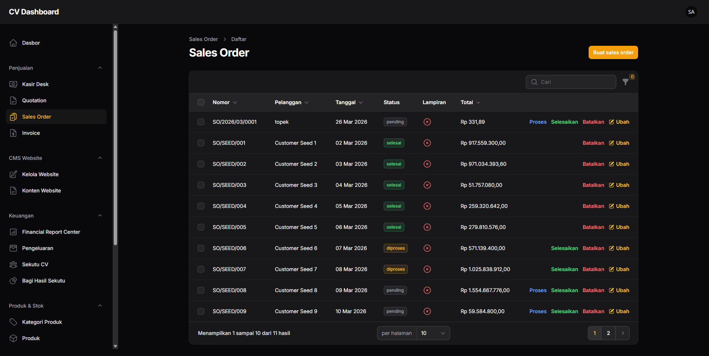Screen dimensions: 709x356
Task: Open the Financial Report Center chart icon
Action: coord(13,232)
